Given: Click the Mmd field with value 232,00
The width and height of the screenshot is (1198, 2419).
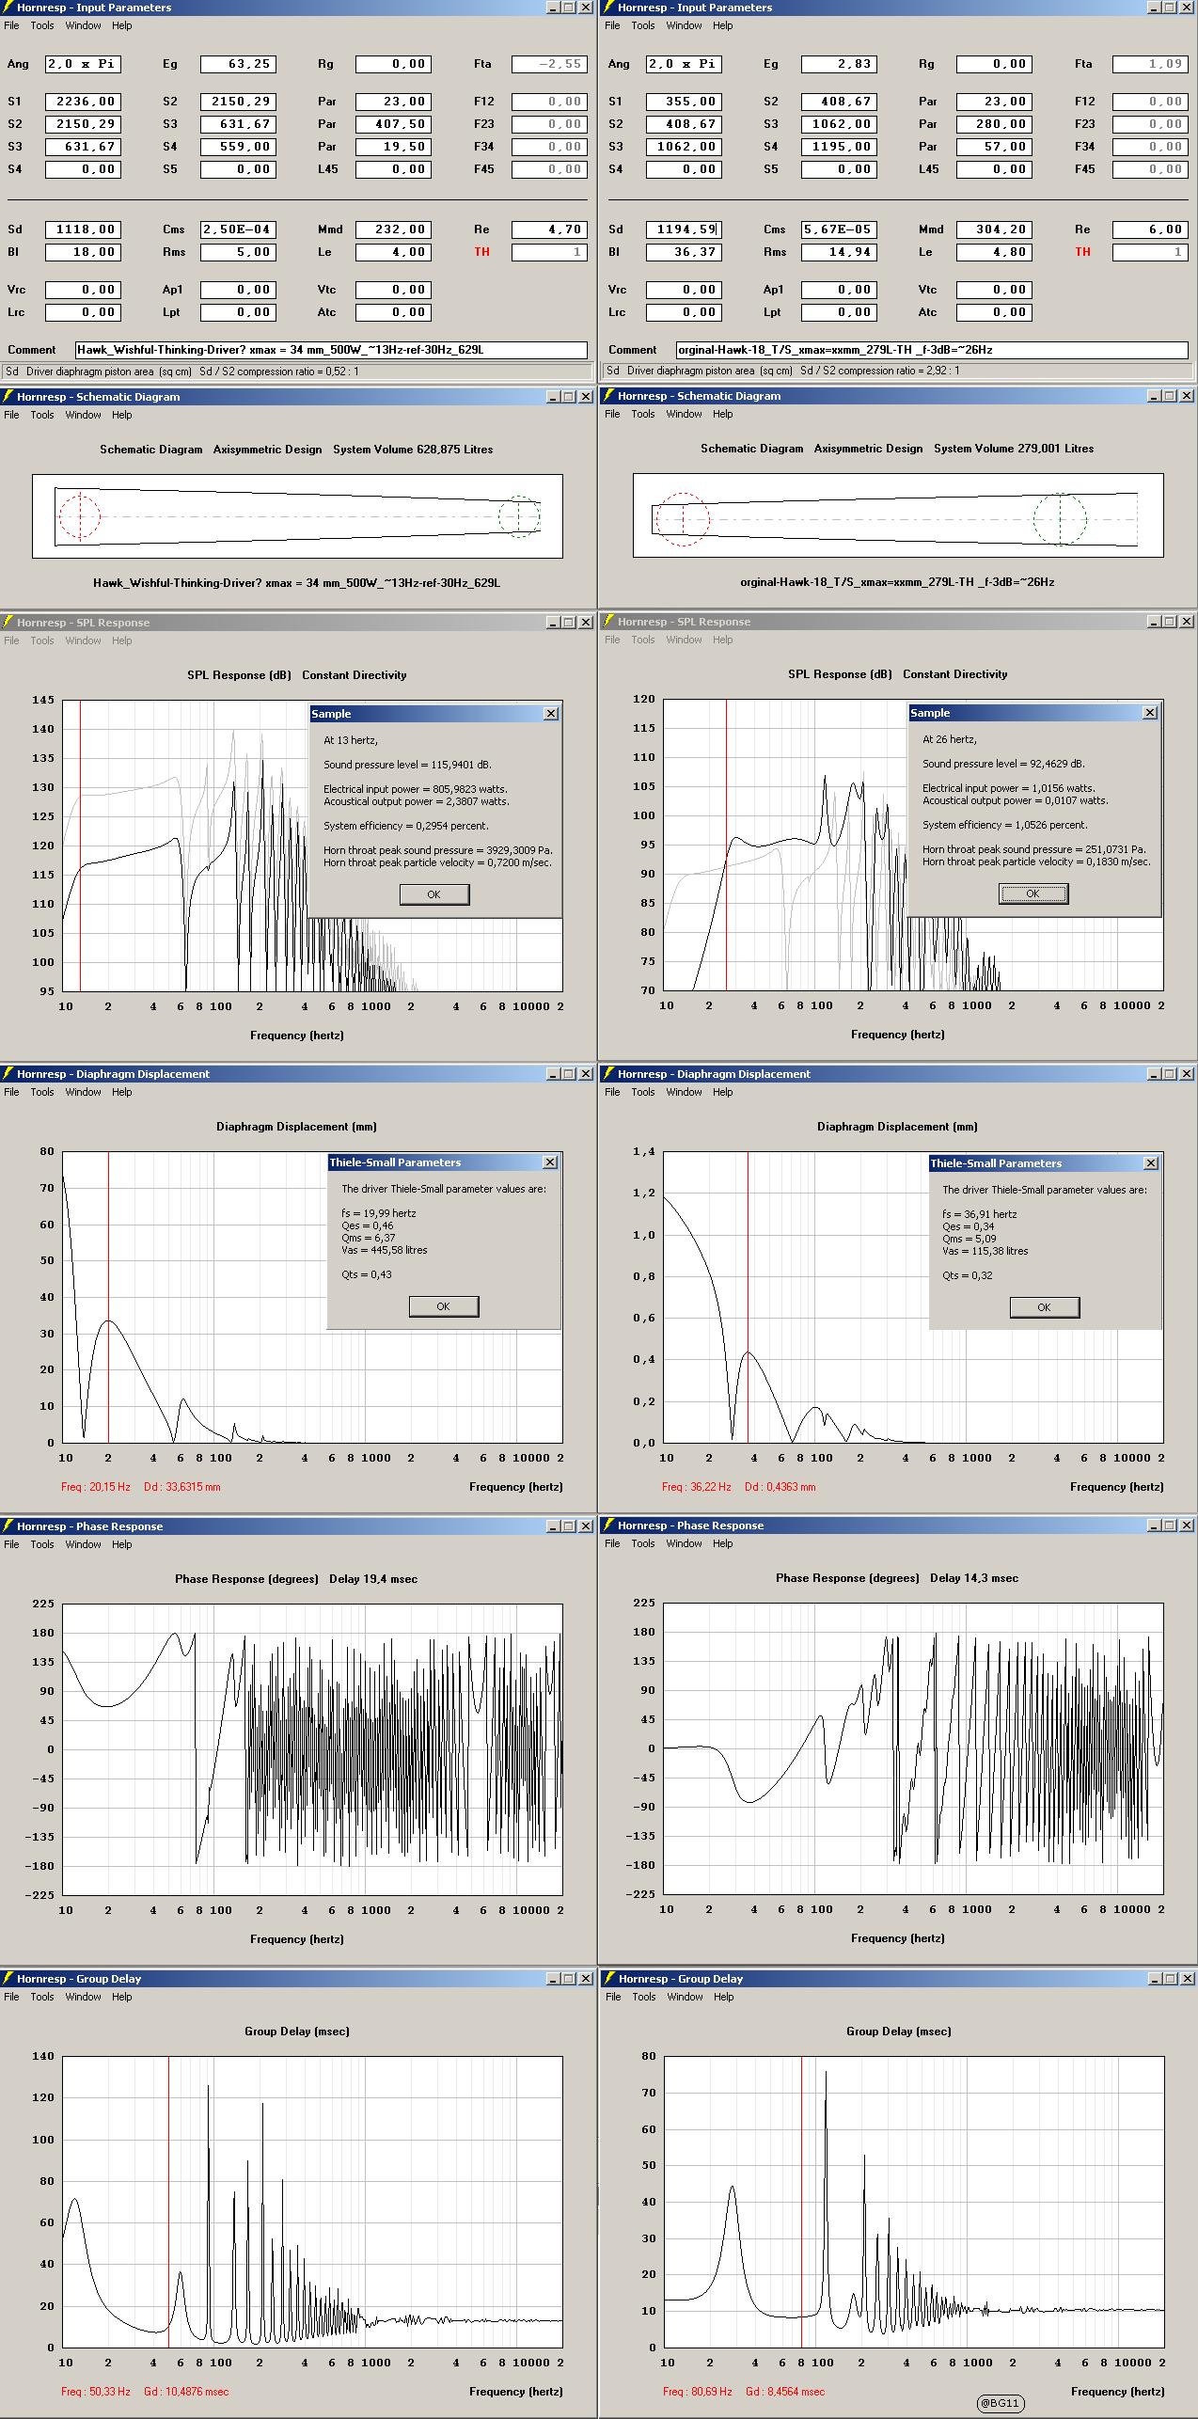Looking at the screenshot, I should (x=393, y=229).
